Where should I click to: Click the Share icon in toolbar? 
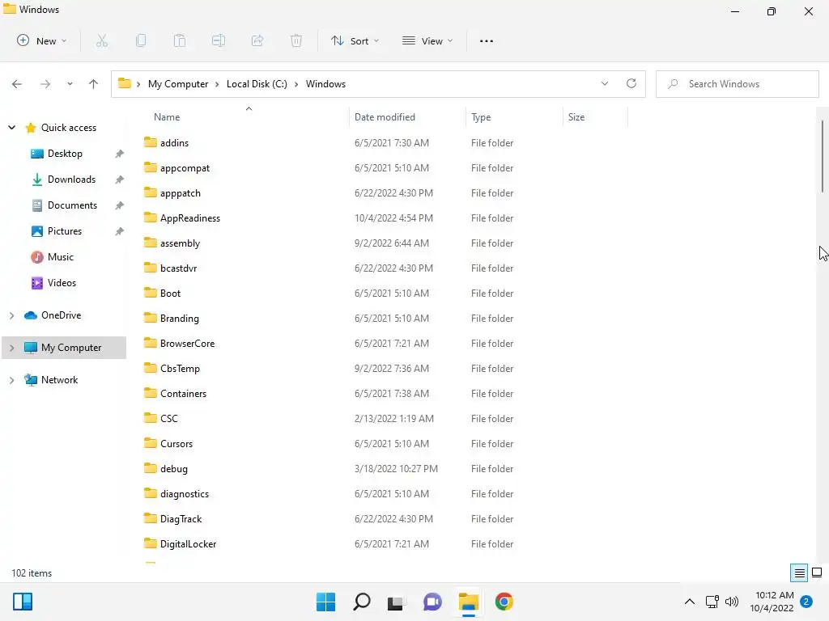[x=257, y=40]
